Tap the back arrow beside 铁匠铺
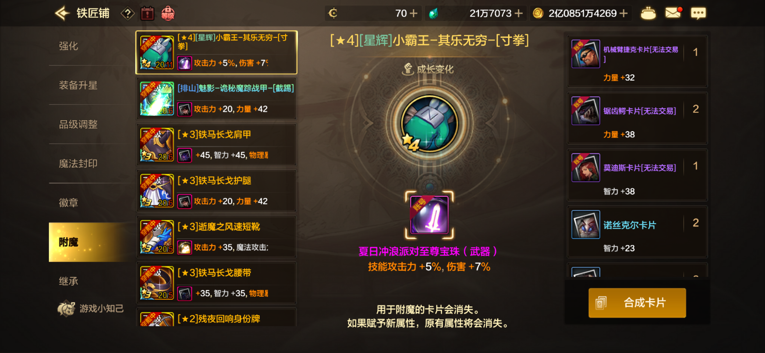The width and height of the screenshot is (765, 353). coord(62,14)
